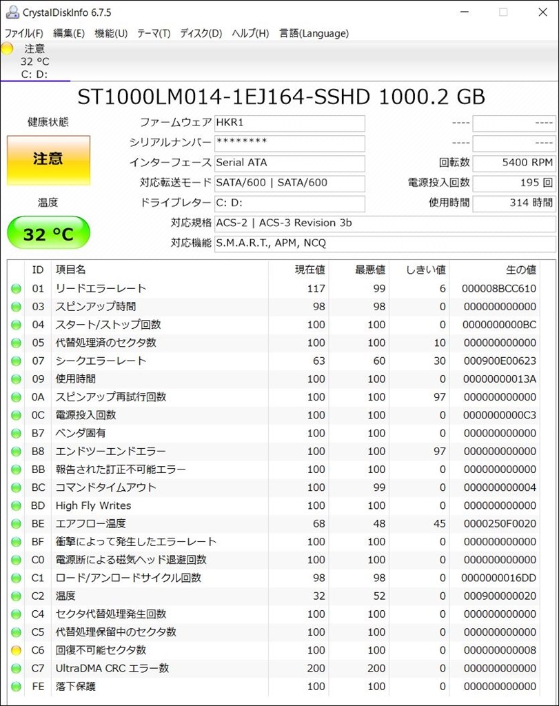The height and width of the screenshot is (706, 559).
Task: Click status dot for High Fly Writes
Action: pos(17,505)
